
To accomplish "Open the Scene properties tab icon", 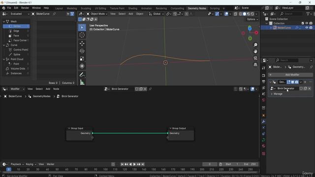I will tap(264, 94).
